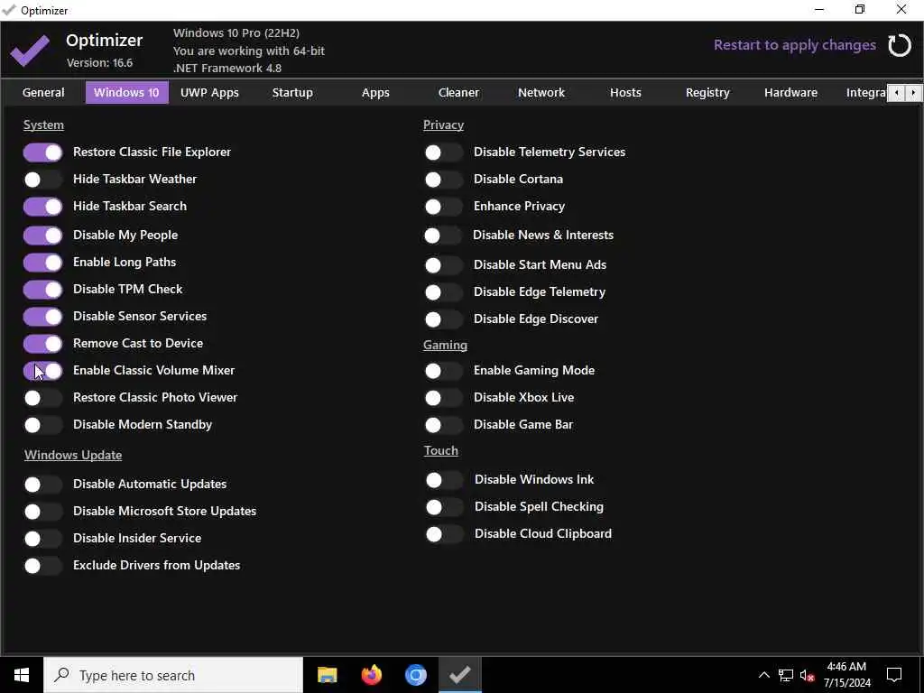Turn on Exclude Drivers from Updates
Image resolution: width=924 pixels, height=693 pixels.
[x=43, y=567]
